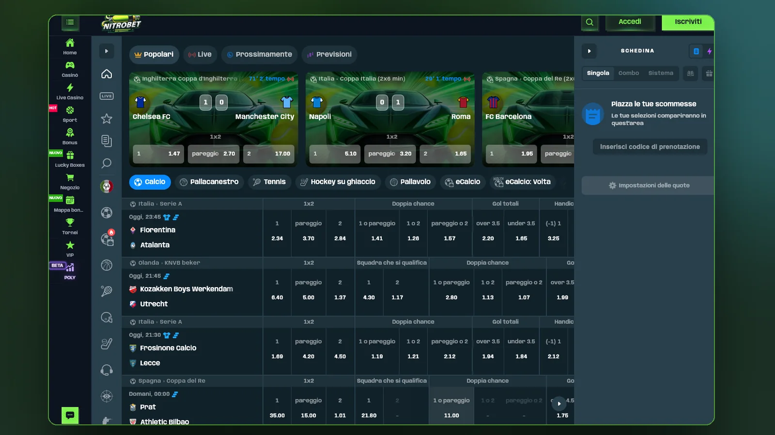Enable quick bet lightning toggle

[709, 51]
